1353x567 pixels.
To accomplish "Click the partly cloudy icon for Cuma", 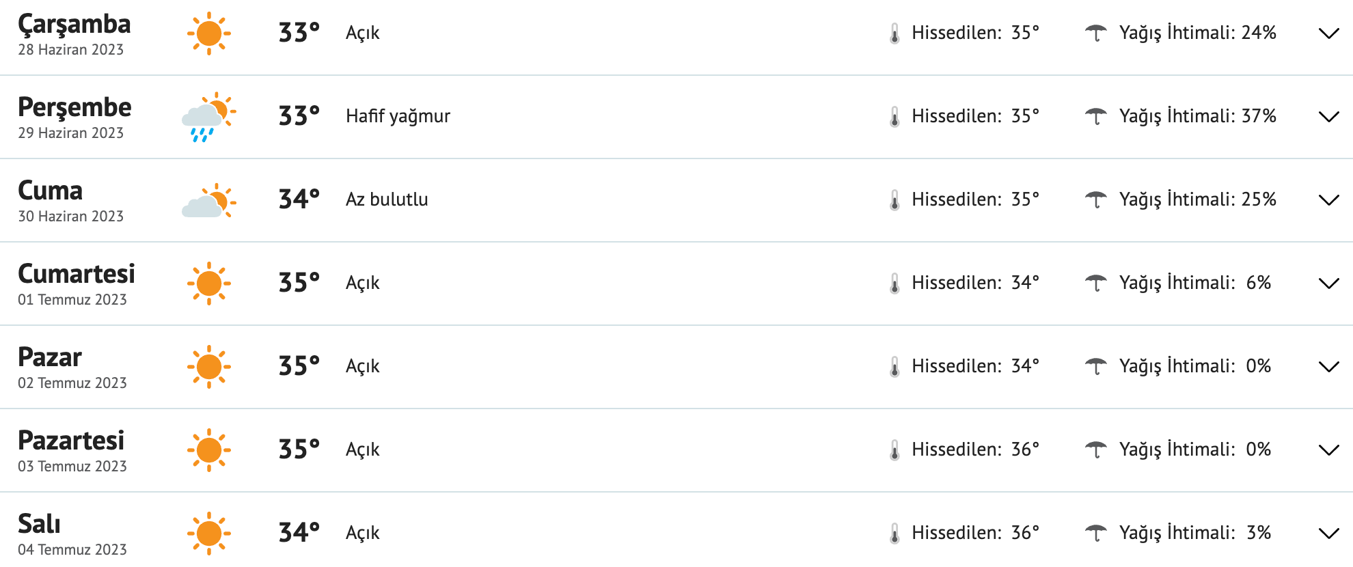I will 208,199.
